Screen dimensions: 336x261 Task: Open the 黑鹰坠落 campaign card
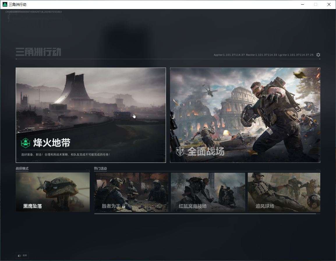[53, 192]
